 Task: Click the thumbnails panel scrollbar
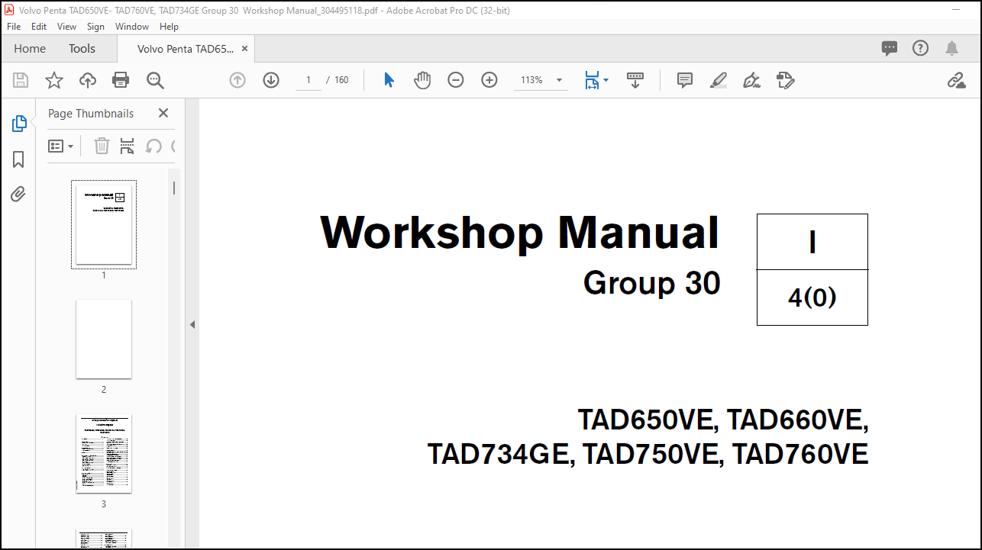point(174,188)
